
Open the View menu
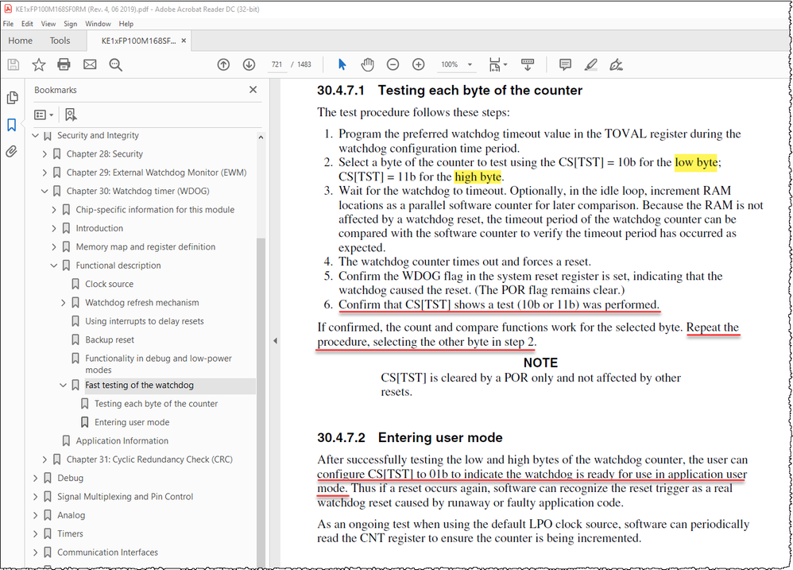pyautogui.click(x=48, y=24)
